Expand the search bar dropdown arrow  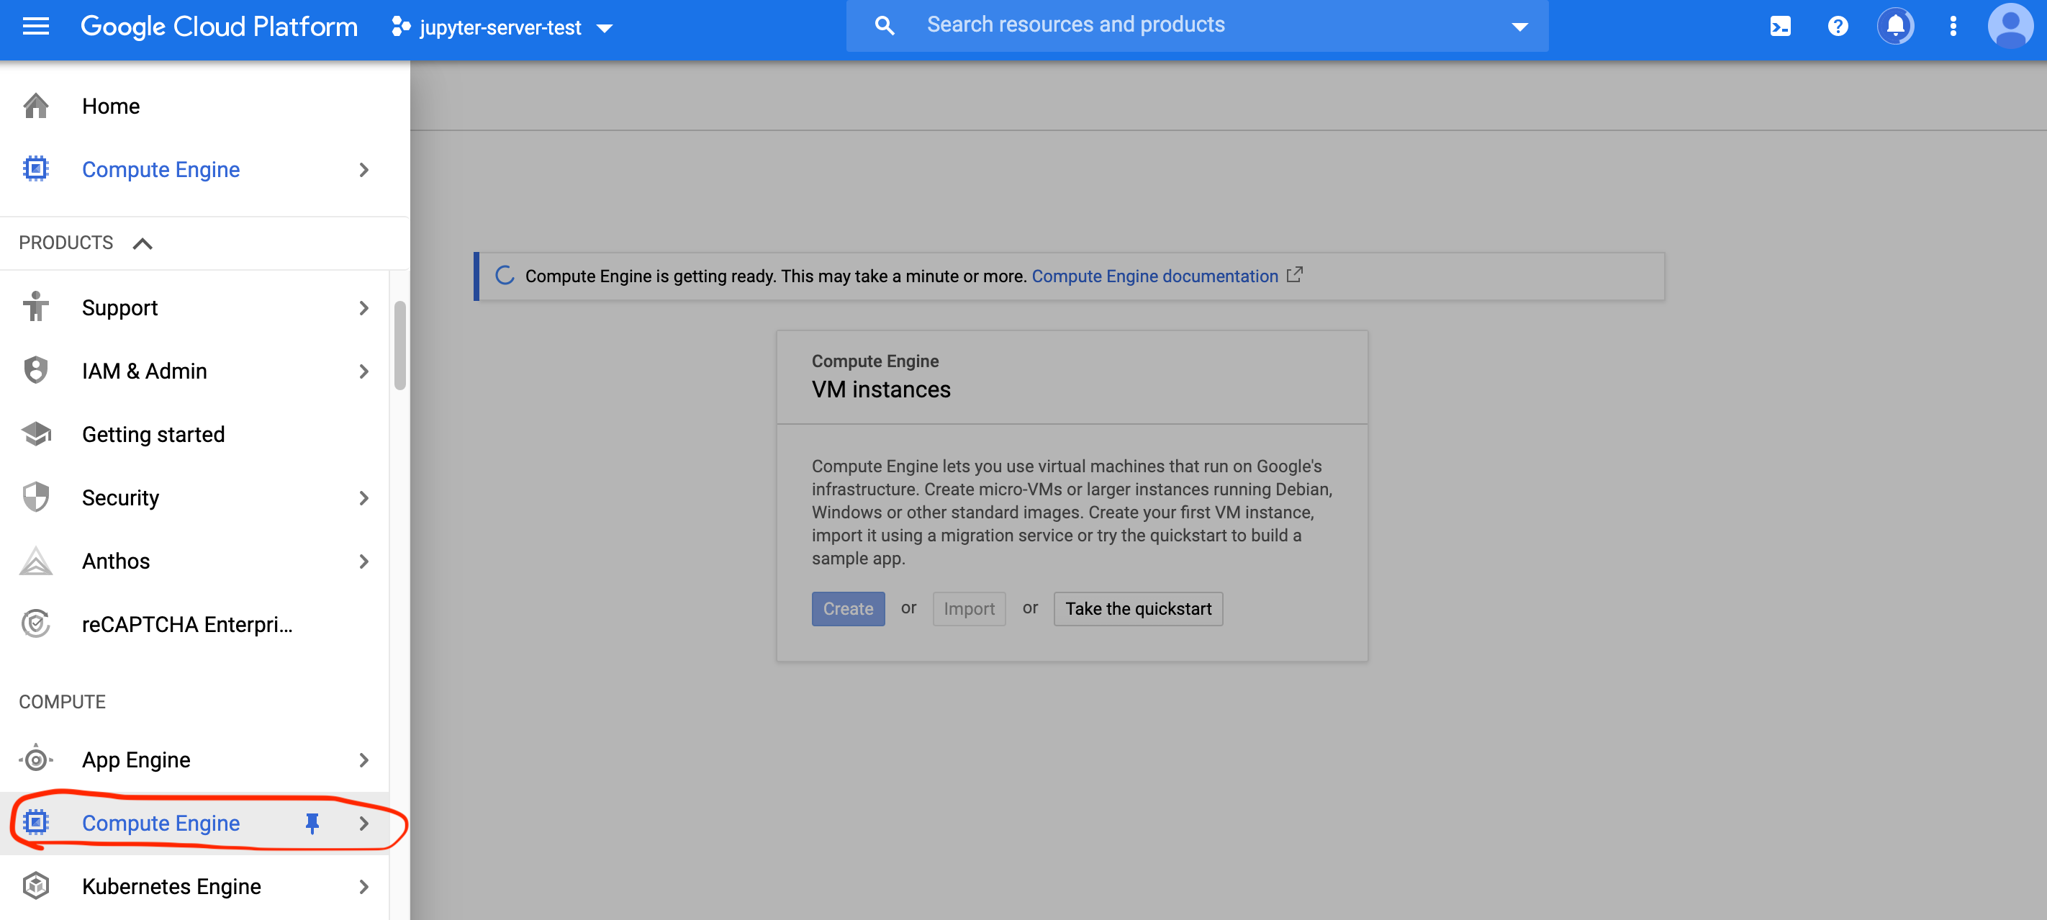pos(1519,27)
